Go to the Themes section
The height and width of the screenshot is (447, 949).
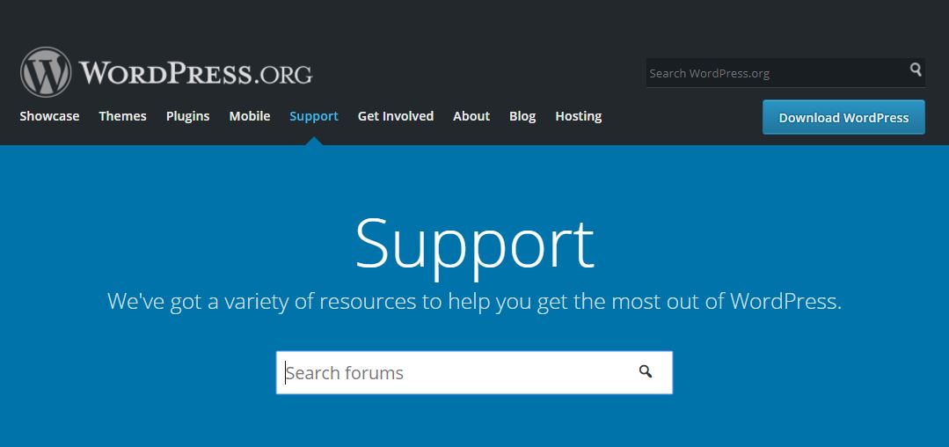click(123, 116)
